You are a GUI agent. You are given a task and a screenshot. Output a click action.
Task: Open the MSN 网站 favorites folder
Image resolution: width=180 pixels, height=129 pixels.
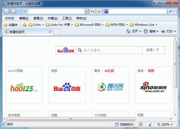(x=116, y=25)
